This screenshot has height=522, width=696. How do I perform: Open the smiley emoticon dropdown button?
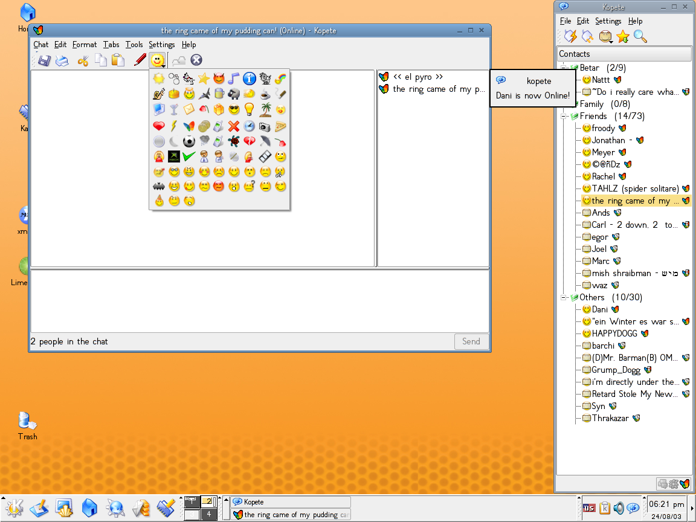[x=158, y=60]
